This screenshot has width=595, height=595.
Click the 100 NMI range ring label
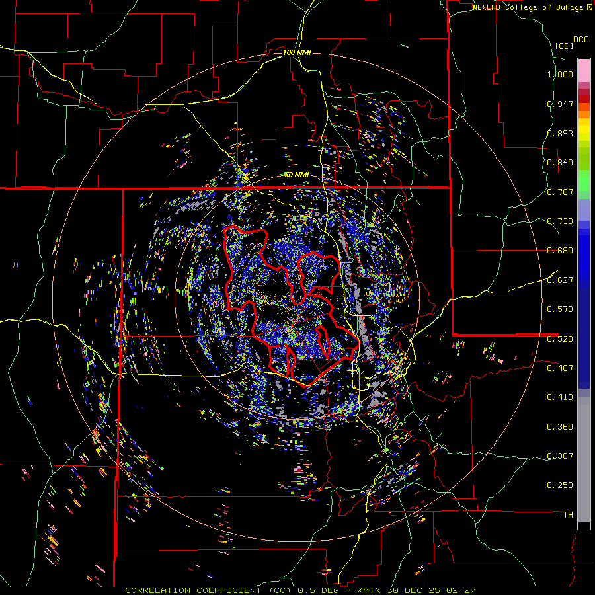click(297, 52)
